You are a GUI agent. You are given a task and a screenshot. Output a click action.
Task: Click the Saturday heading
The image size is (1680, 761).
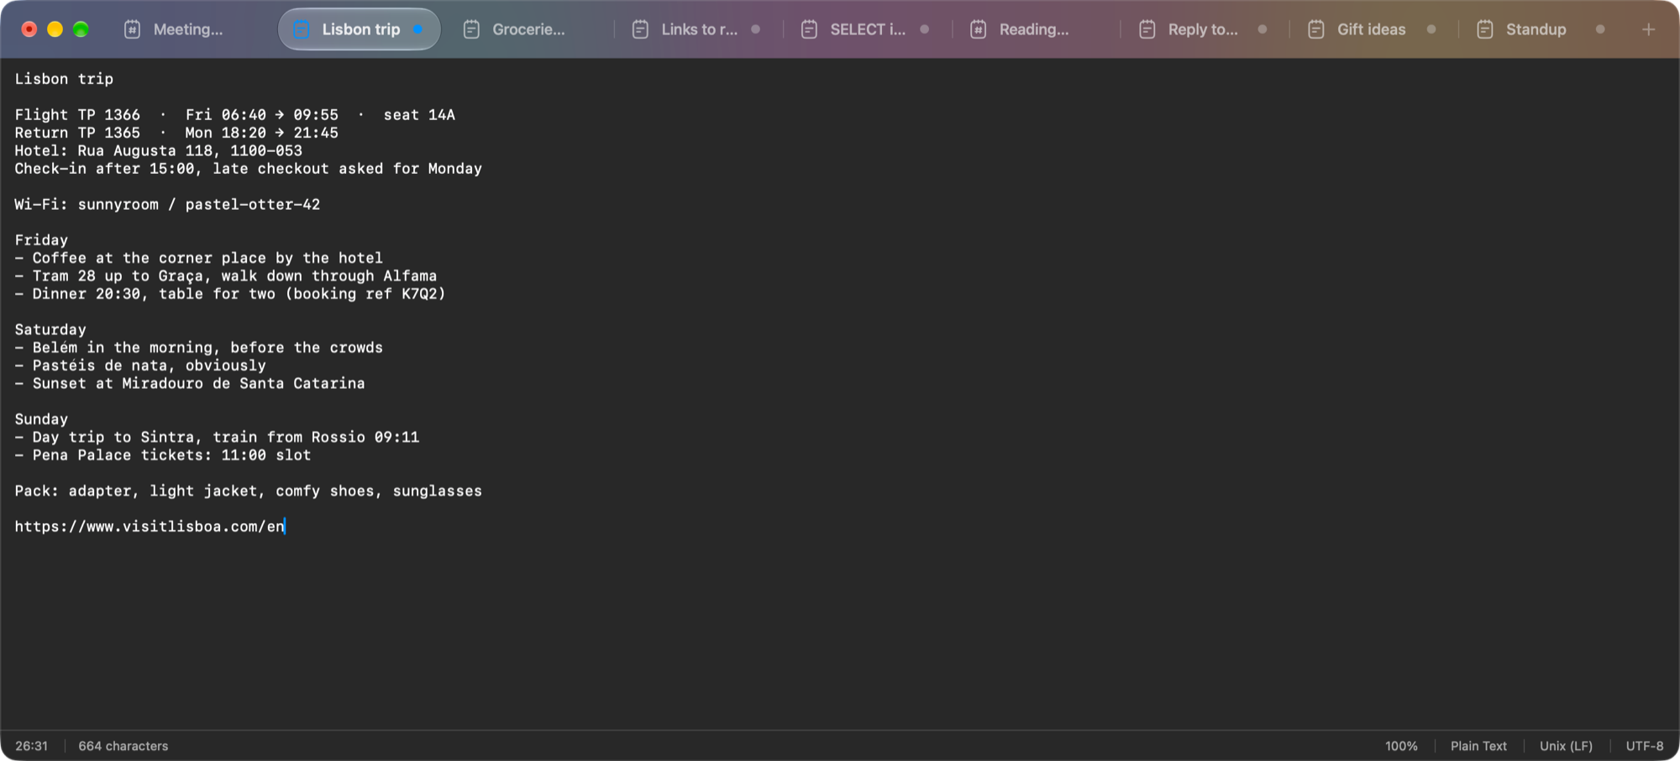tap(50, 330)
